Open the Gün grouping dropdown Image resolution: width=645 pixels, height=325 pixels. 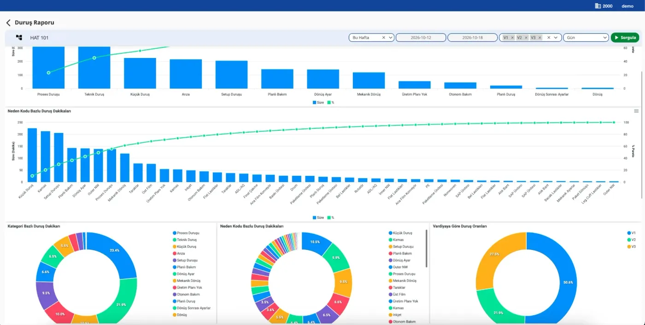pyautogui.click(x=586, y=38)
